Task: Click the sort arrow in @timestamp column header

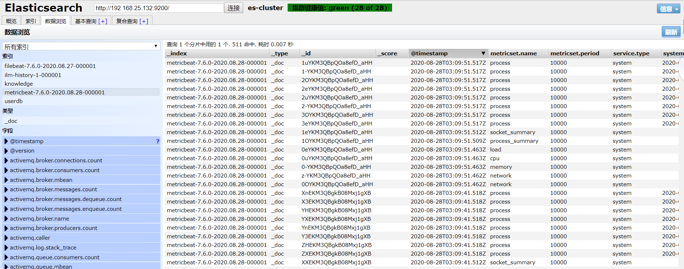Action: 483,54
